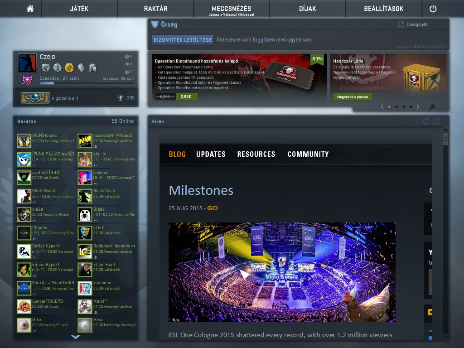Viewport: 464px width, 348px height.
Task: Select friend Emino HyperX
Action: (x=46, y=270)
